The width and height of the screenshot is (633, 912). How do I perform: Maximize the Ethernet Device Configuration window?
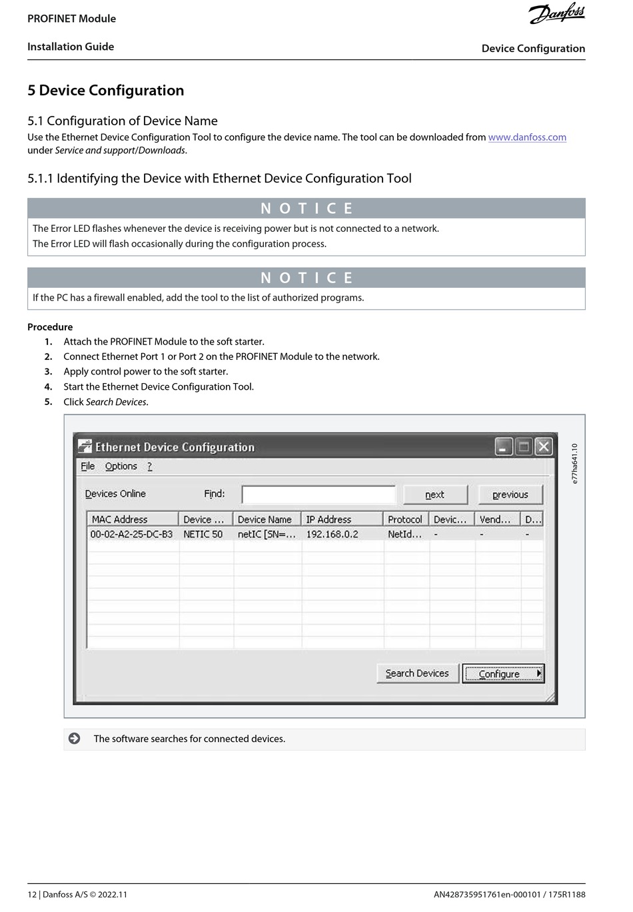pos(524,446)
